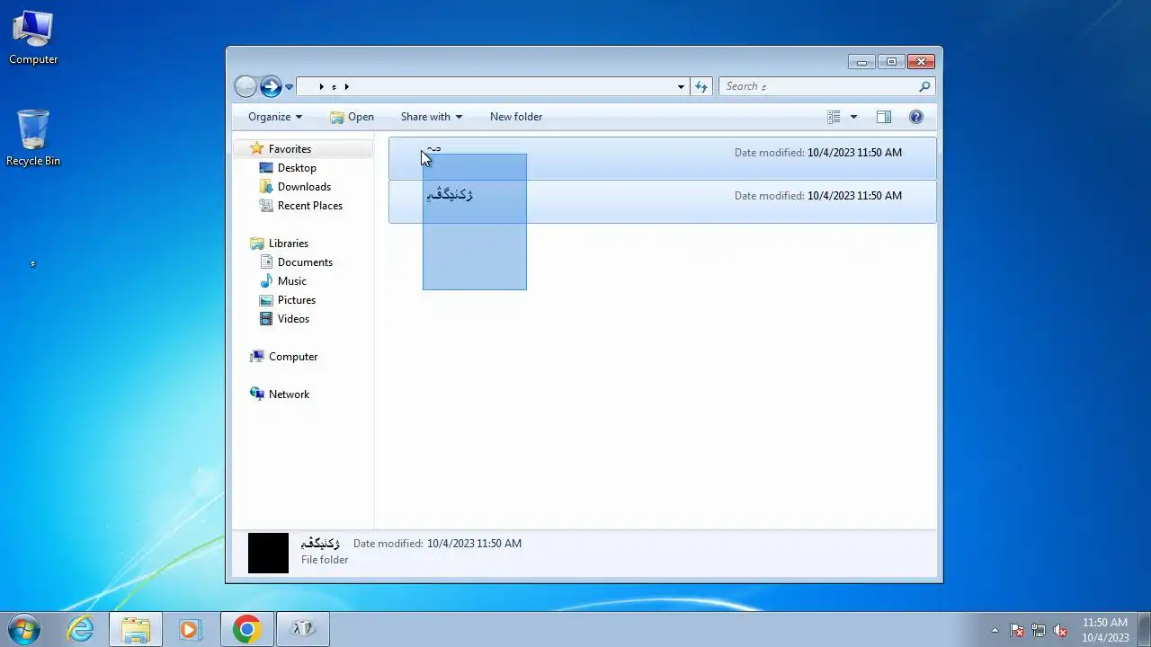Maximize the Explorer window
Screen dimensions: 1151x647
[x=891, y=62]
